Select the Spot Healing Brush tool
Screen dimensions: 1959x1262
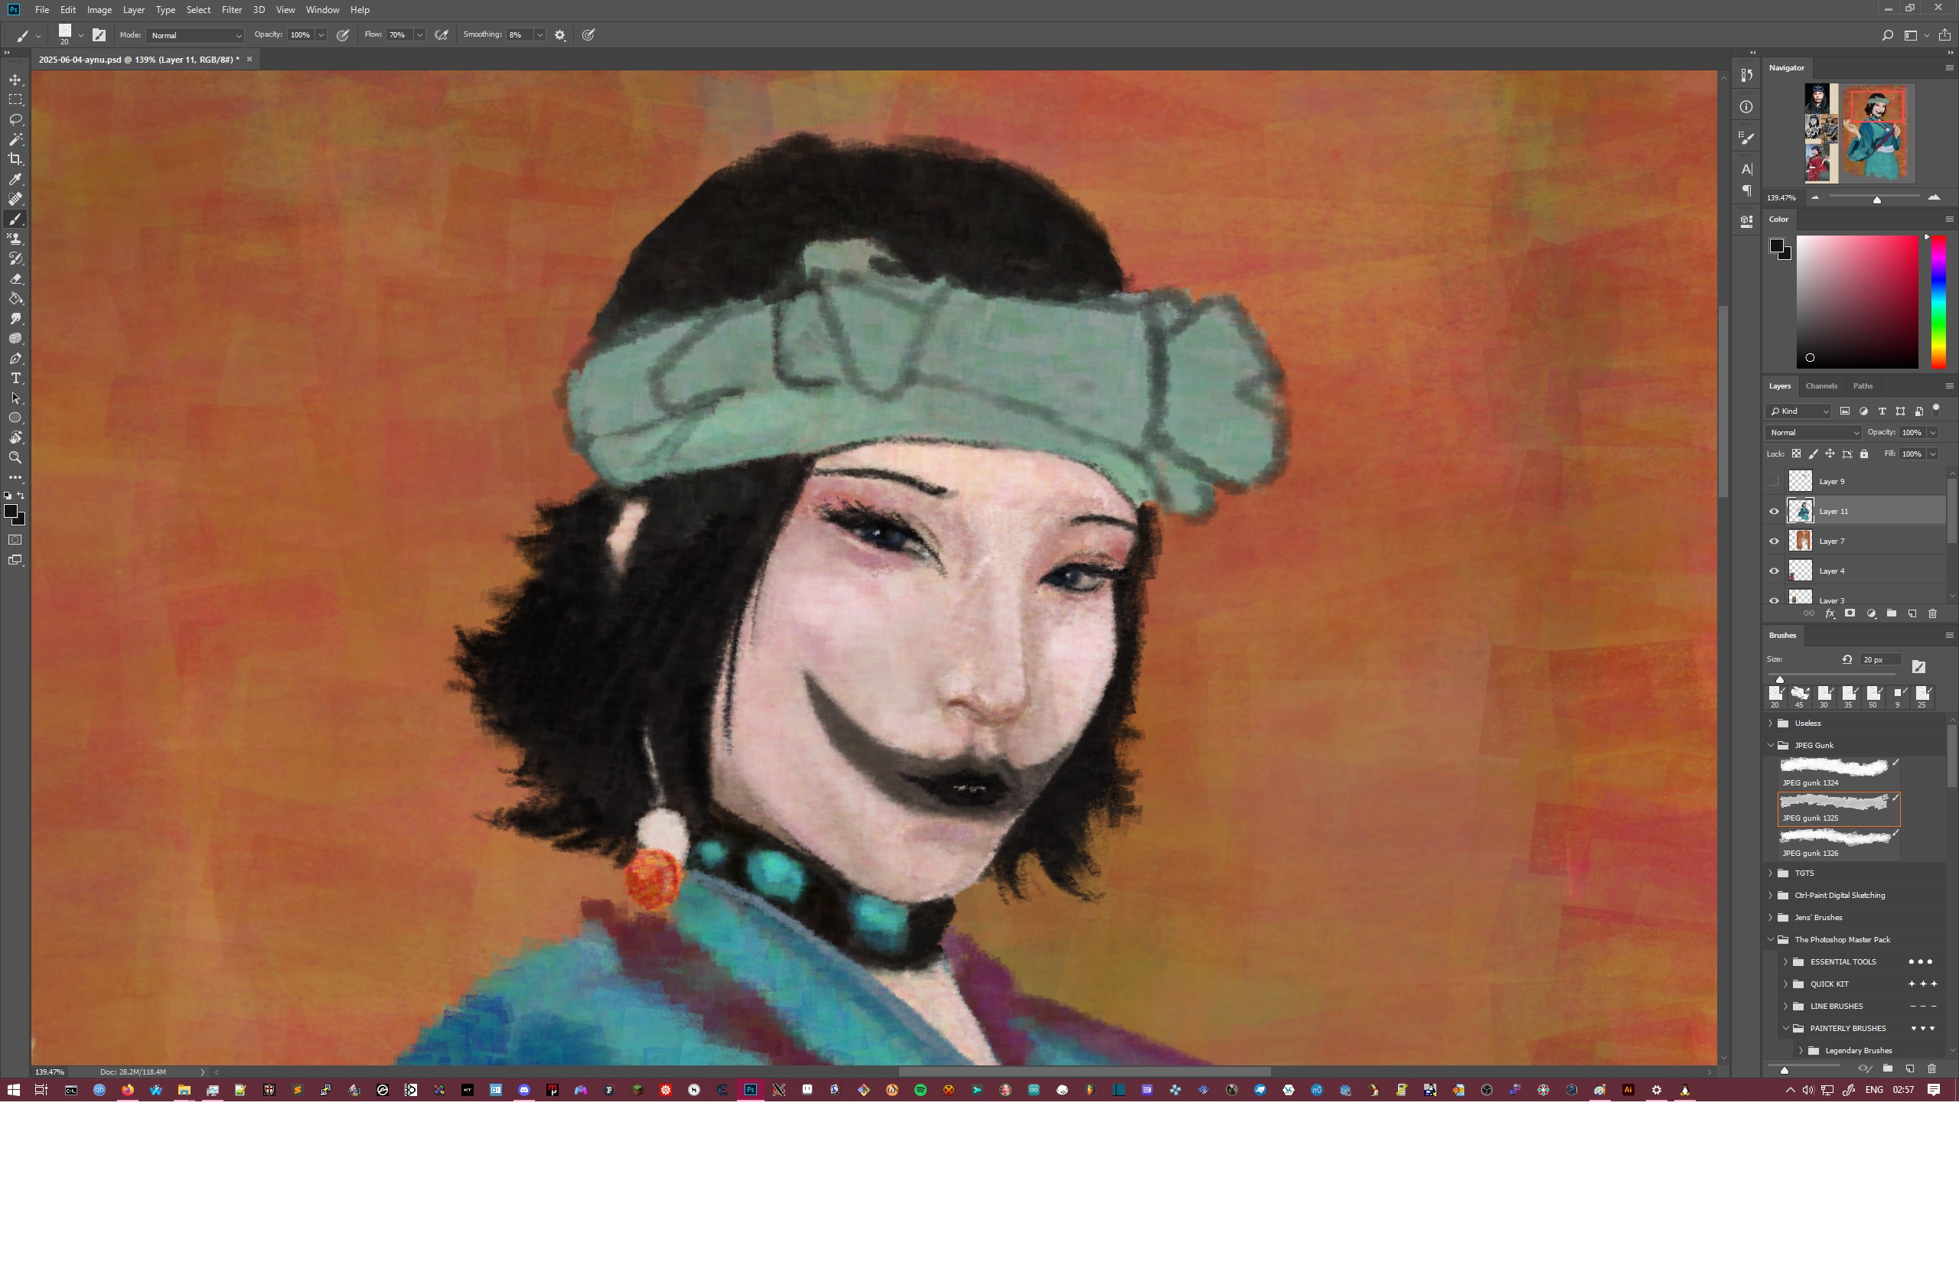click(15, 199)
